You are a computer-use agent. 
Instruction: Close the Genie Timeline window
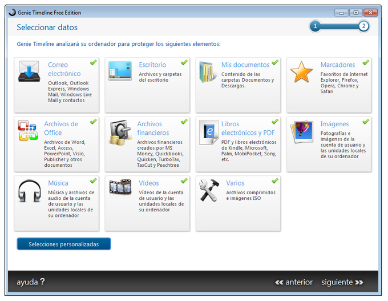[370, 13]
